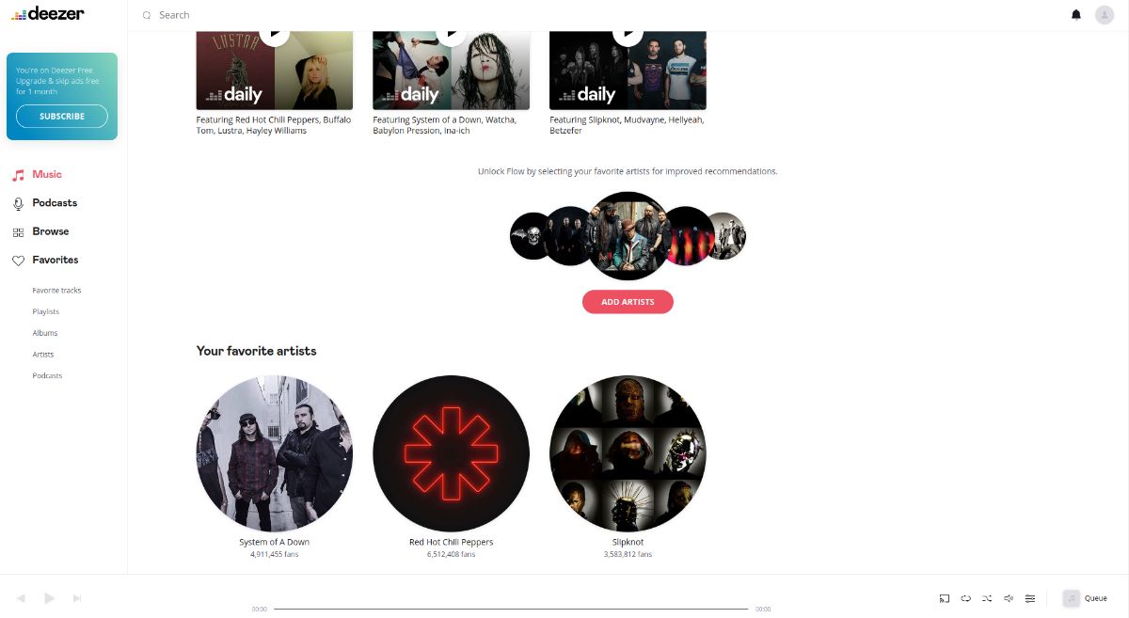This screenshot has height=618, width=1129.
Task: Cast audio to a device
Action: (x=944, y=598)
